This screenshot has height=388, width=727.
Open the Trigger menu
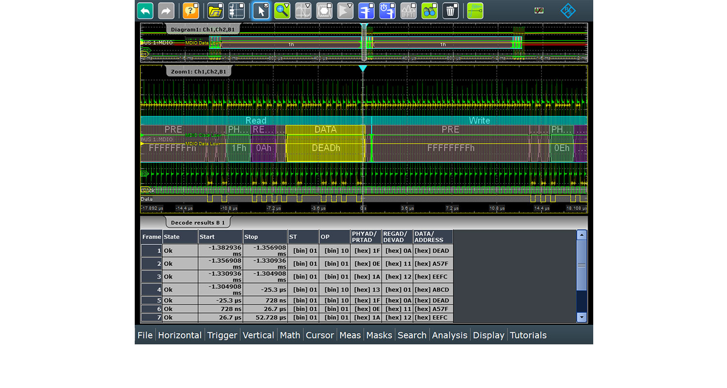222,335
